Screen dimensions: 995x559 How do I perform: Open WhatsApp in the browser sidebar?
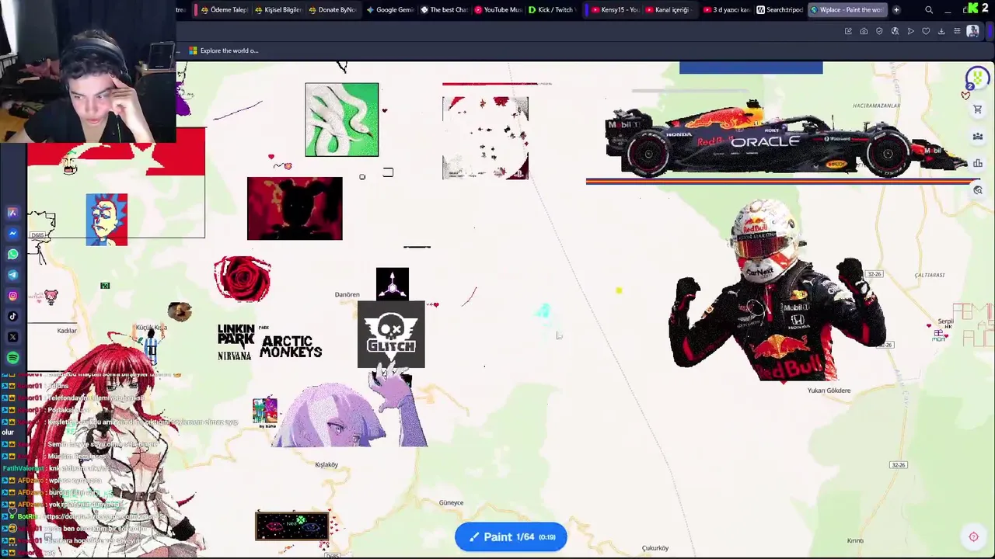(x=12, y=254)
